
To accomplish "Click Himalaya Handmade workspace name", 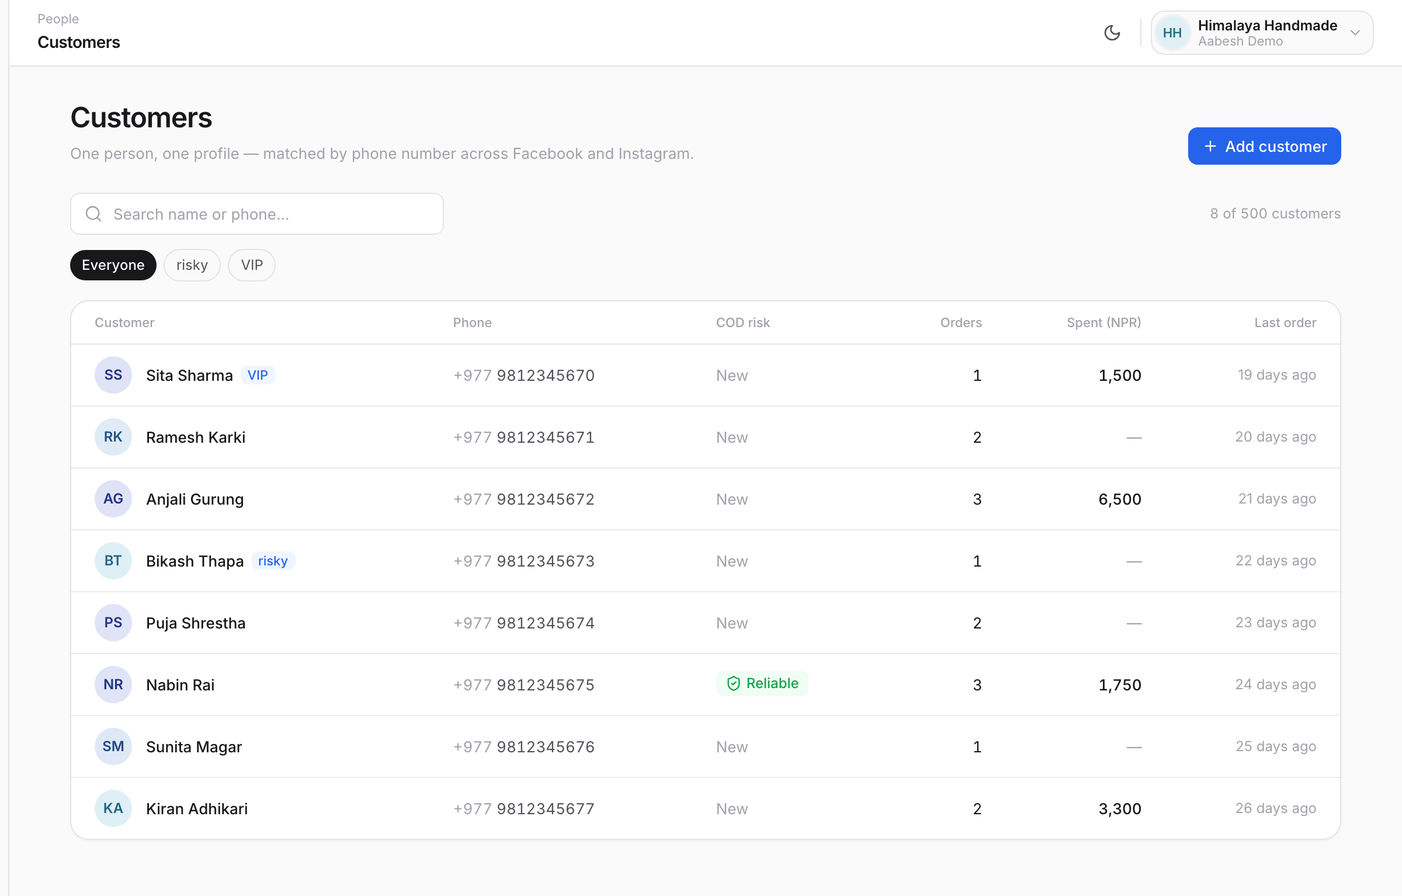I will pos(1267,25).
